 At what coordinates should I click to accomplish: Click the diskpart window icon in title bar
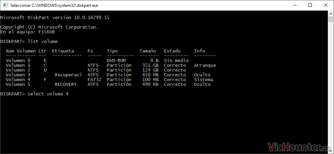click(5, 5)
